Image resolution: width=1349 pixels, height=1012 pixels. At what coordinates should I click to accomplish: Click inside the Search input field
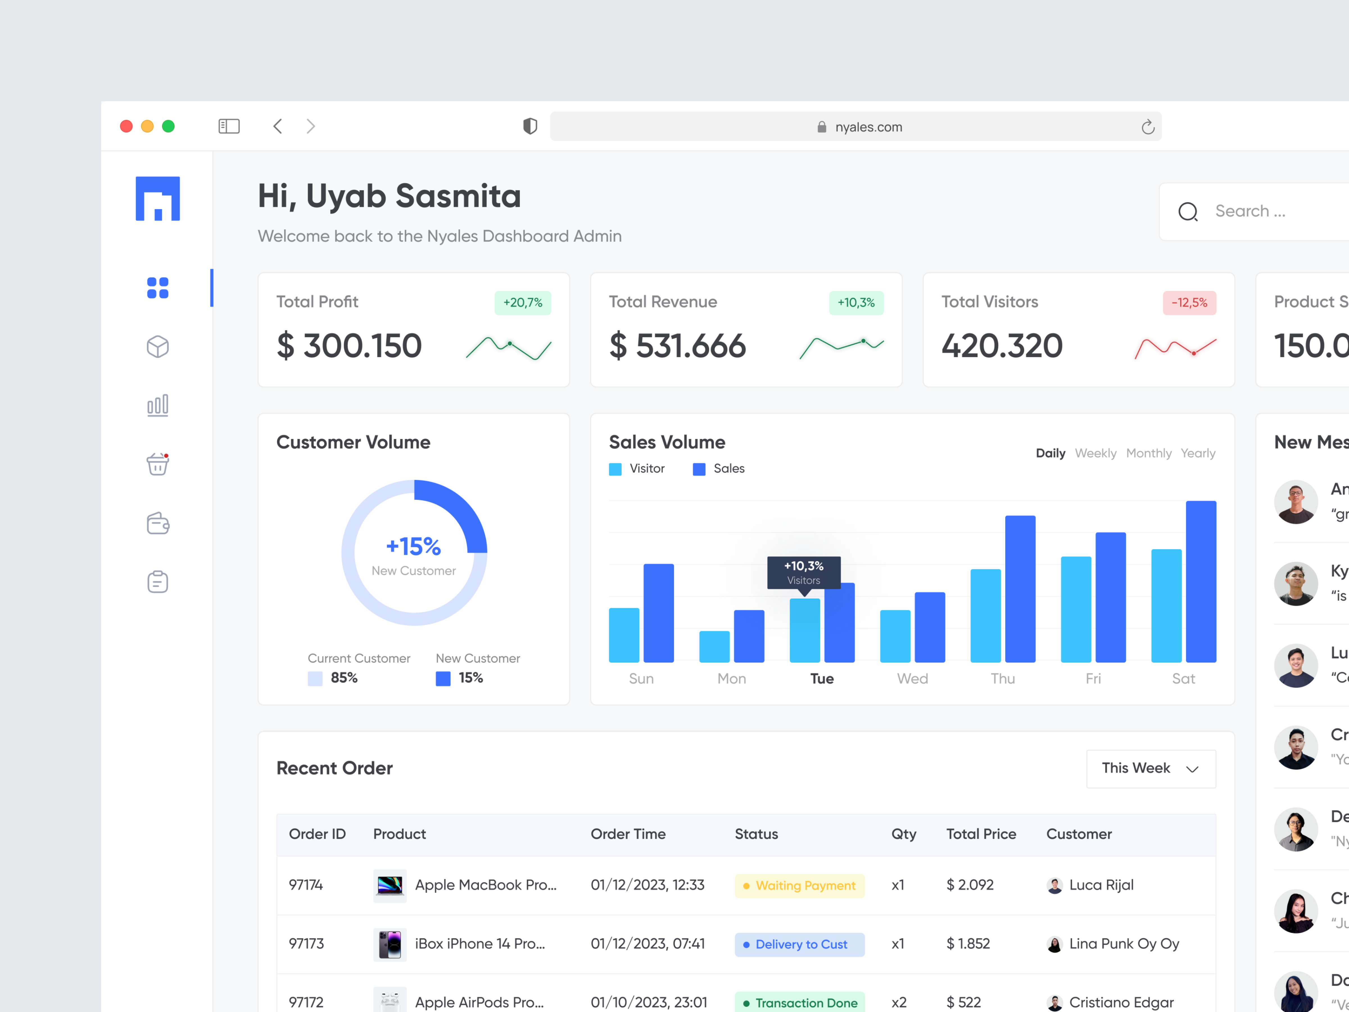coord(1256,211)
